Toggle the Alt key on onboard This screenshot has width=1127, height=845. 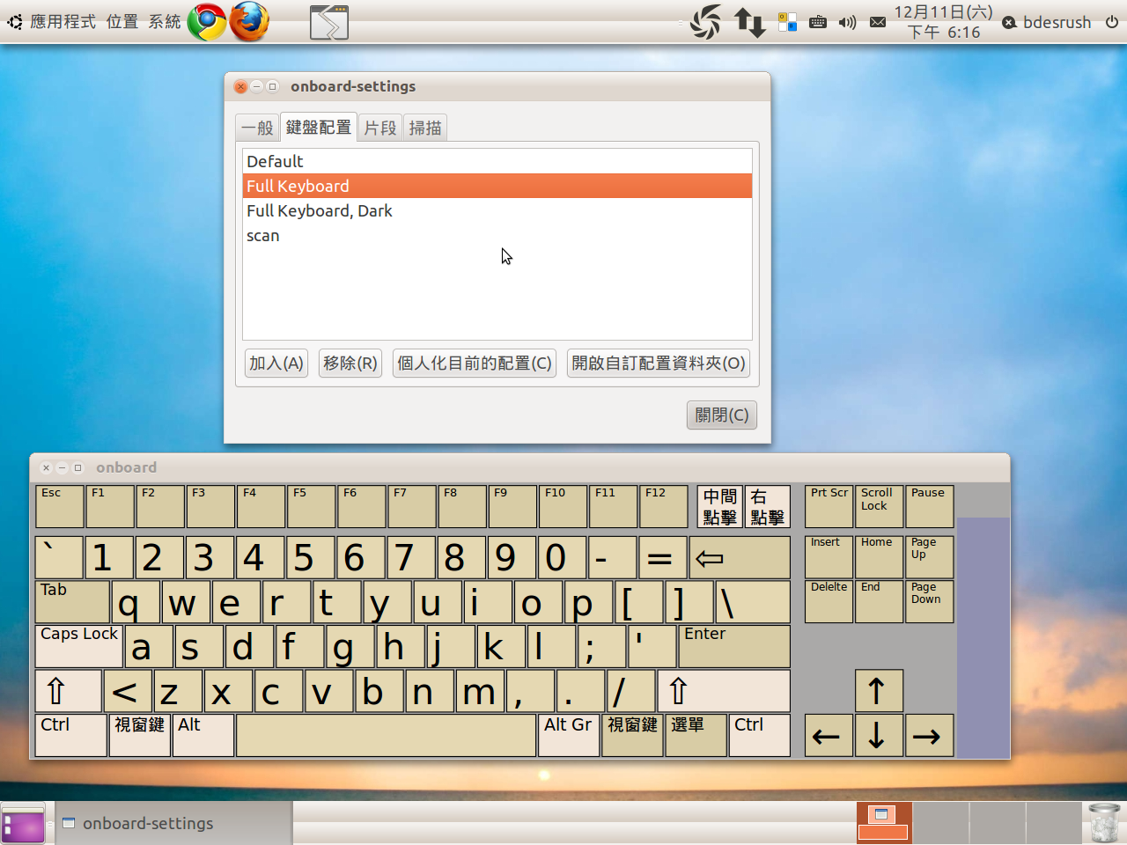[203, 735]
